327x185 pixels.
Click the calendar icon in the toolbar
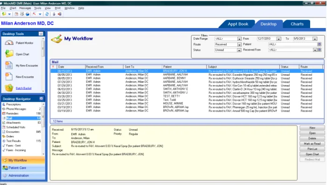coord(16,14)
